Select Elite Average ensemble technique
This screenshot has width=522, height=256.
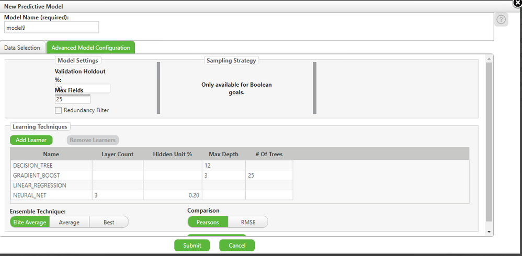point(30,222)
